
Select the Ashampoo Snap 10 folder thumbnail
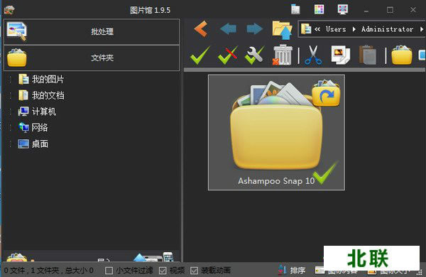[276, 132]
